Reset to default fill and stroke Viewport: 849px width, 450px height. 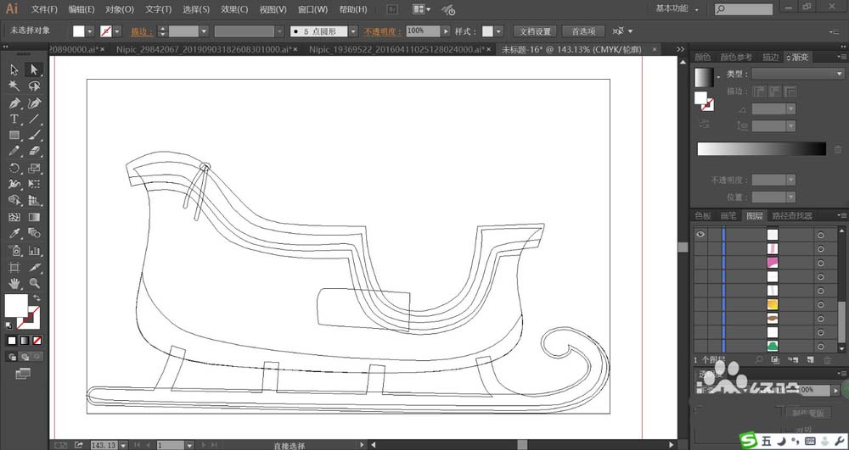tap(9, 325)
